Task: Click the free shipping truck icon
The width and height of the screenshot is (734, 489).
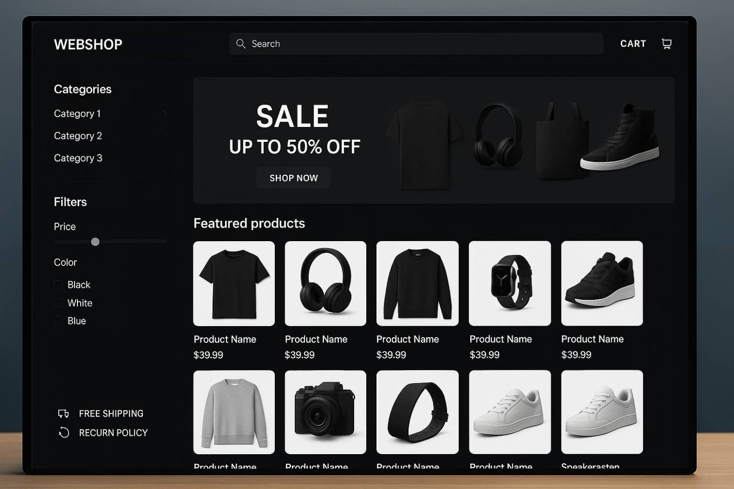Action: [x=64, y=414]
